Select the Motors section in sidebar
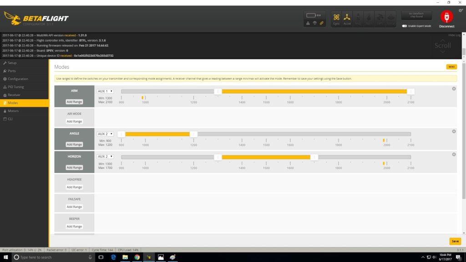The height and width of the screenshot is (262, 466). [x=15, y=111]
